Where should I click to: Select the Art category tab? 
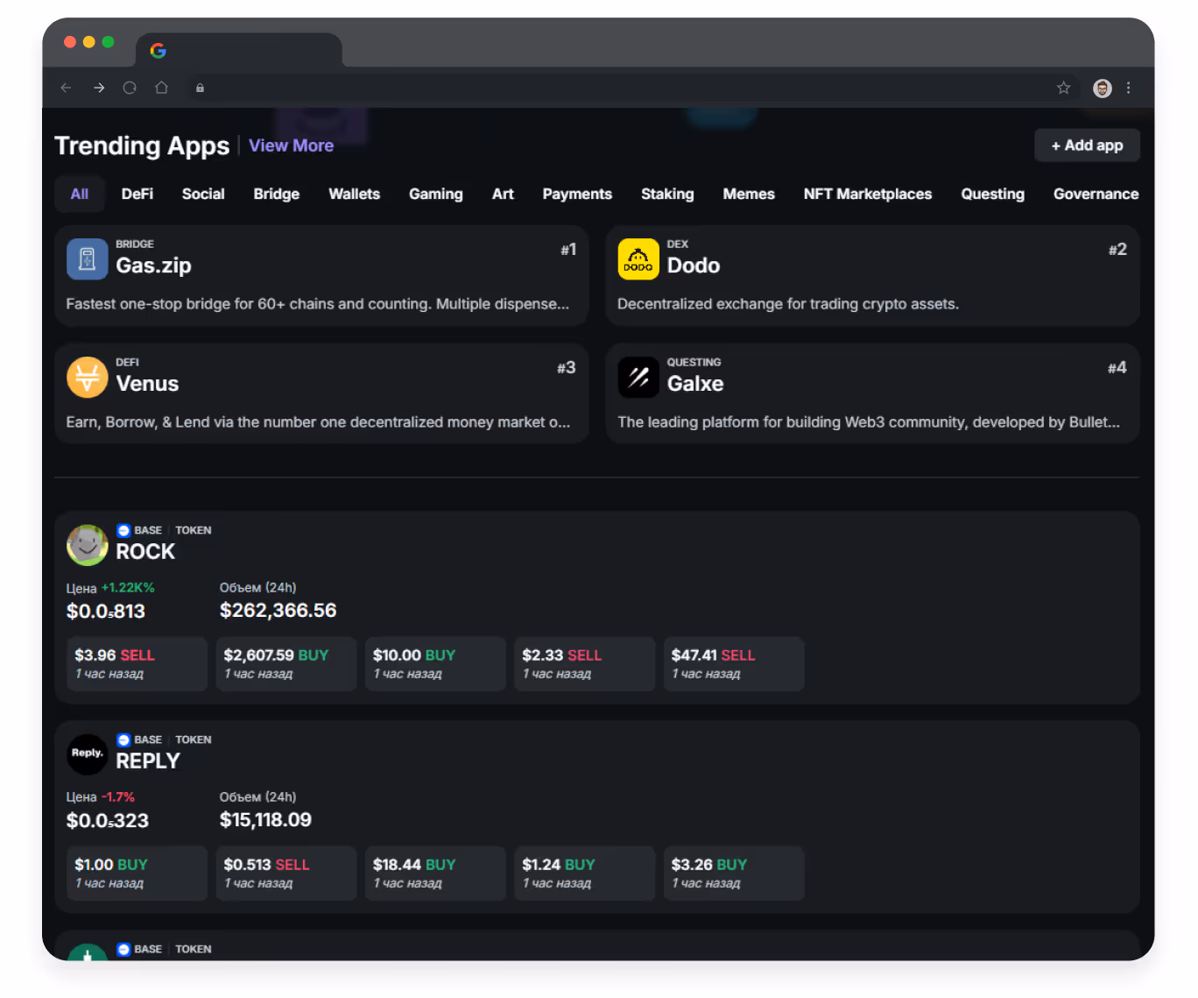pyautogui.click(x=503, y=194)
